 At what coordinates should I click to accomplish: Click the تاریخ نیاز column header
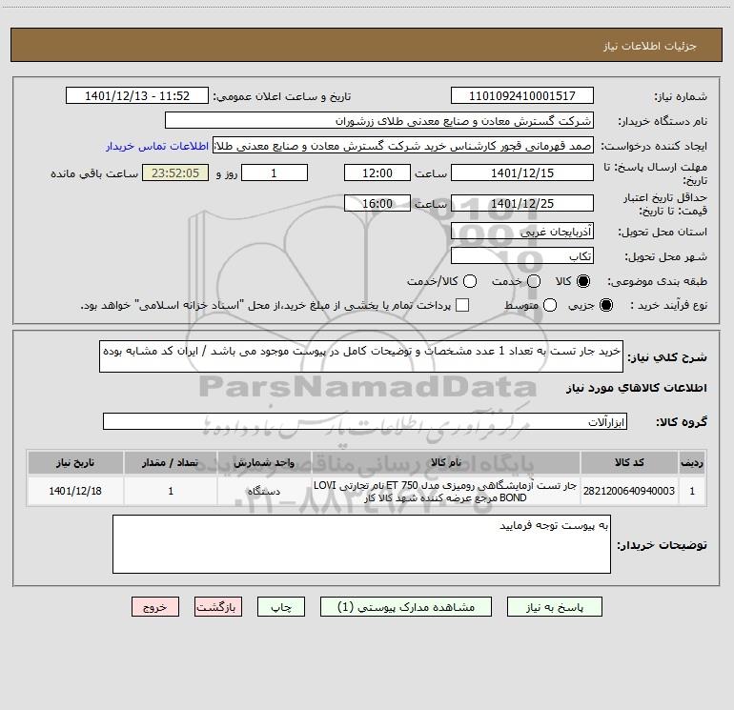pos(75,462)
